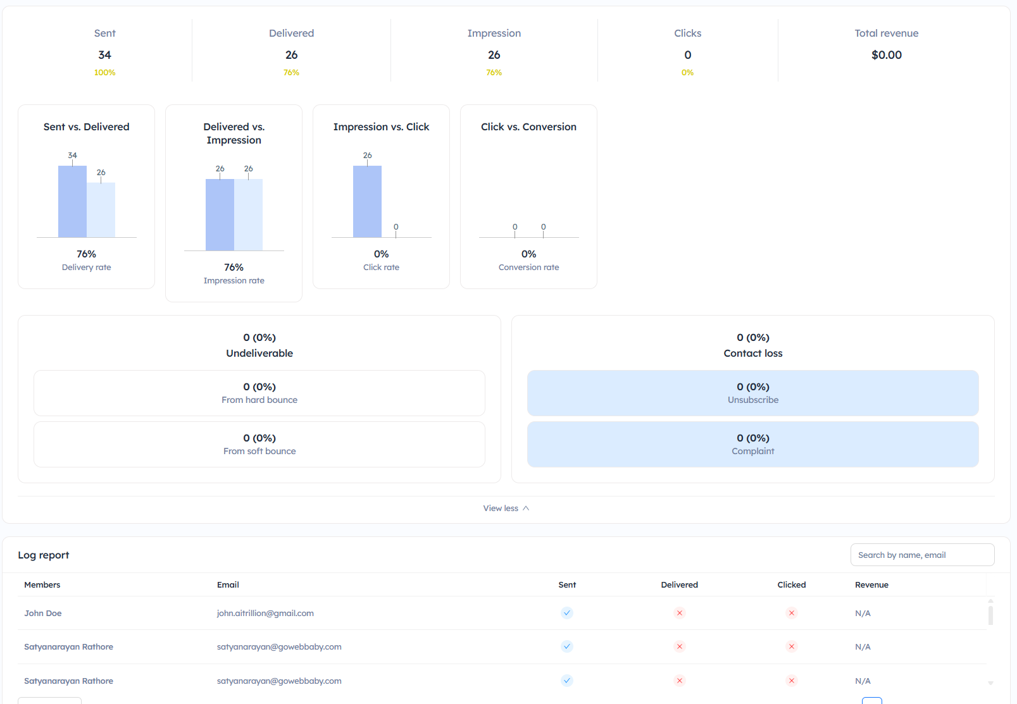
Task: Select the Unsubscribe contact loss tile
Action: tap(752, 393)
